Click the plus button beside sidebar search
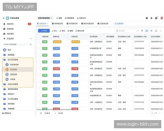This screenshot has height=131, width=164. [31, 44]
